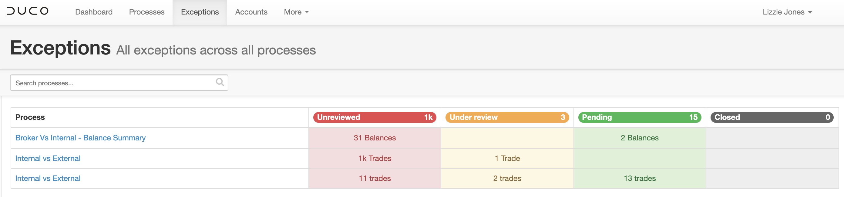The width and height of the screenshot is (844, 197).
Task: Open the first Internal vs External process
Action: point(48,159)
